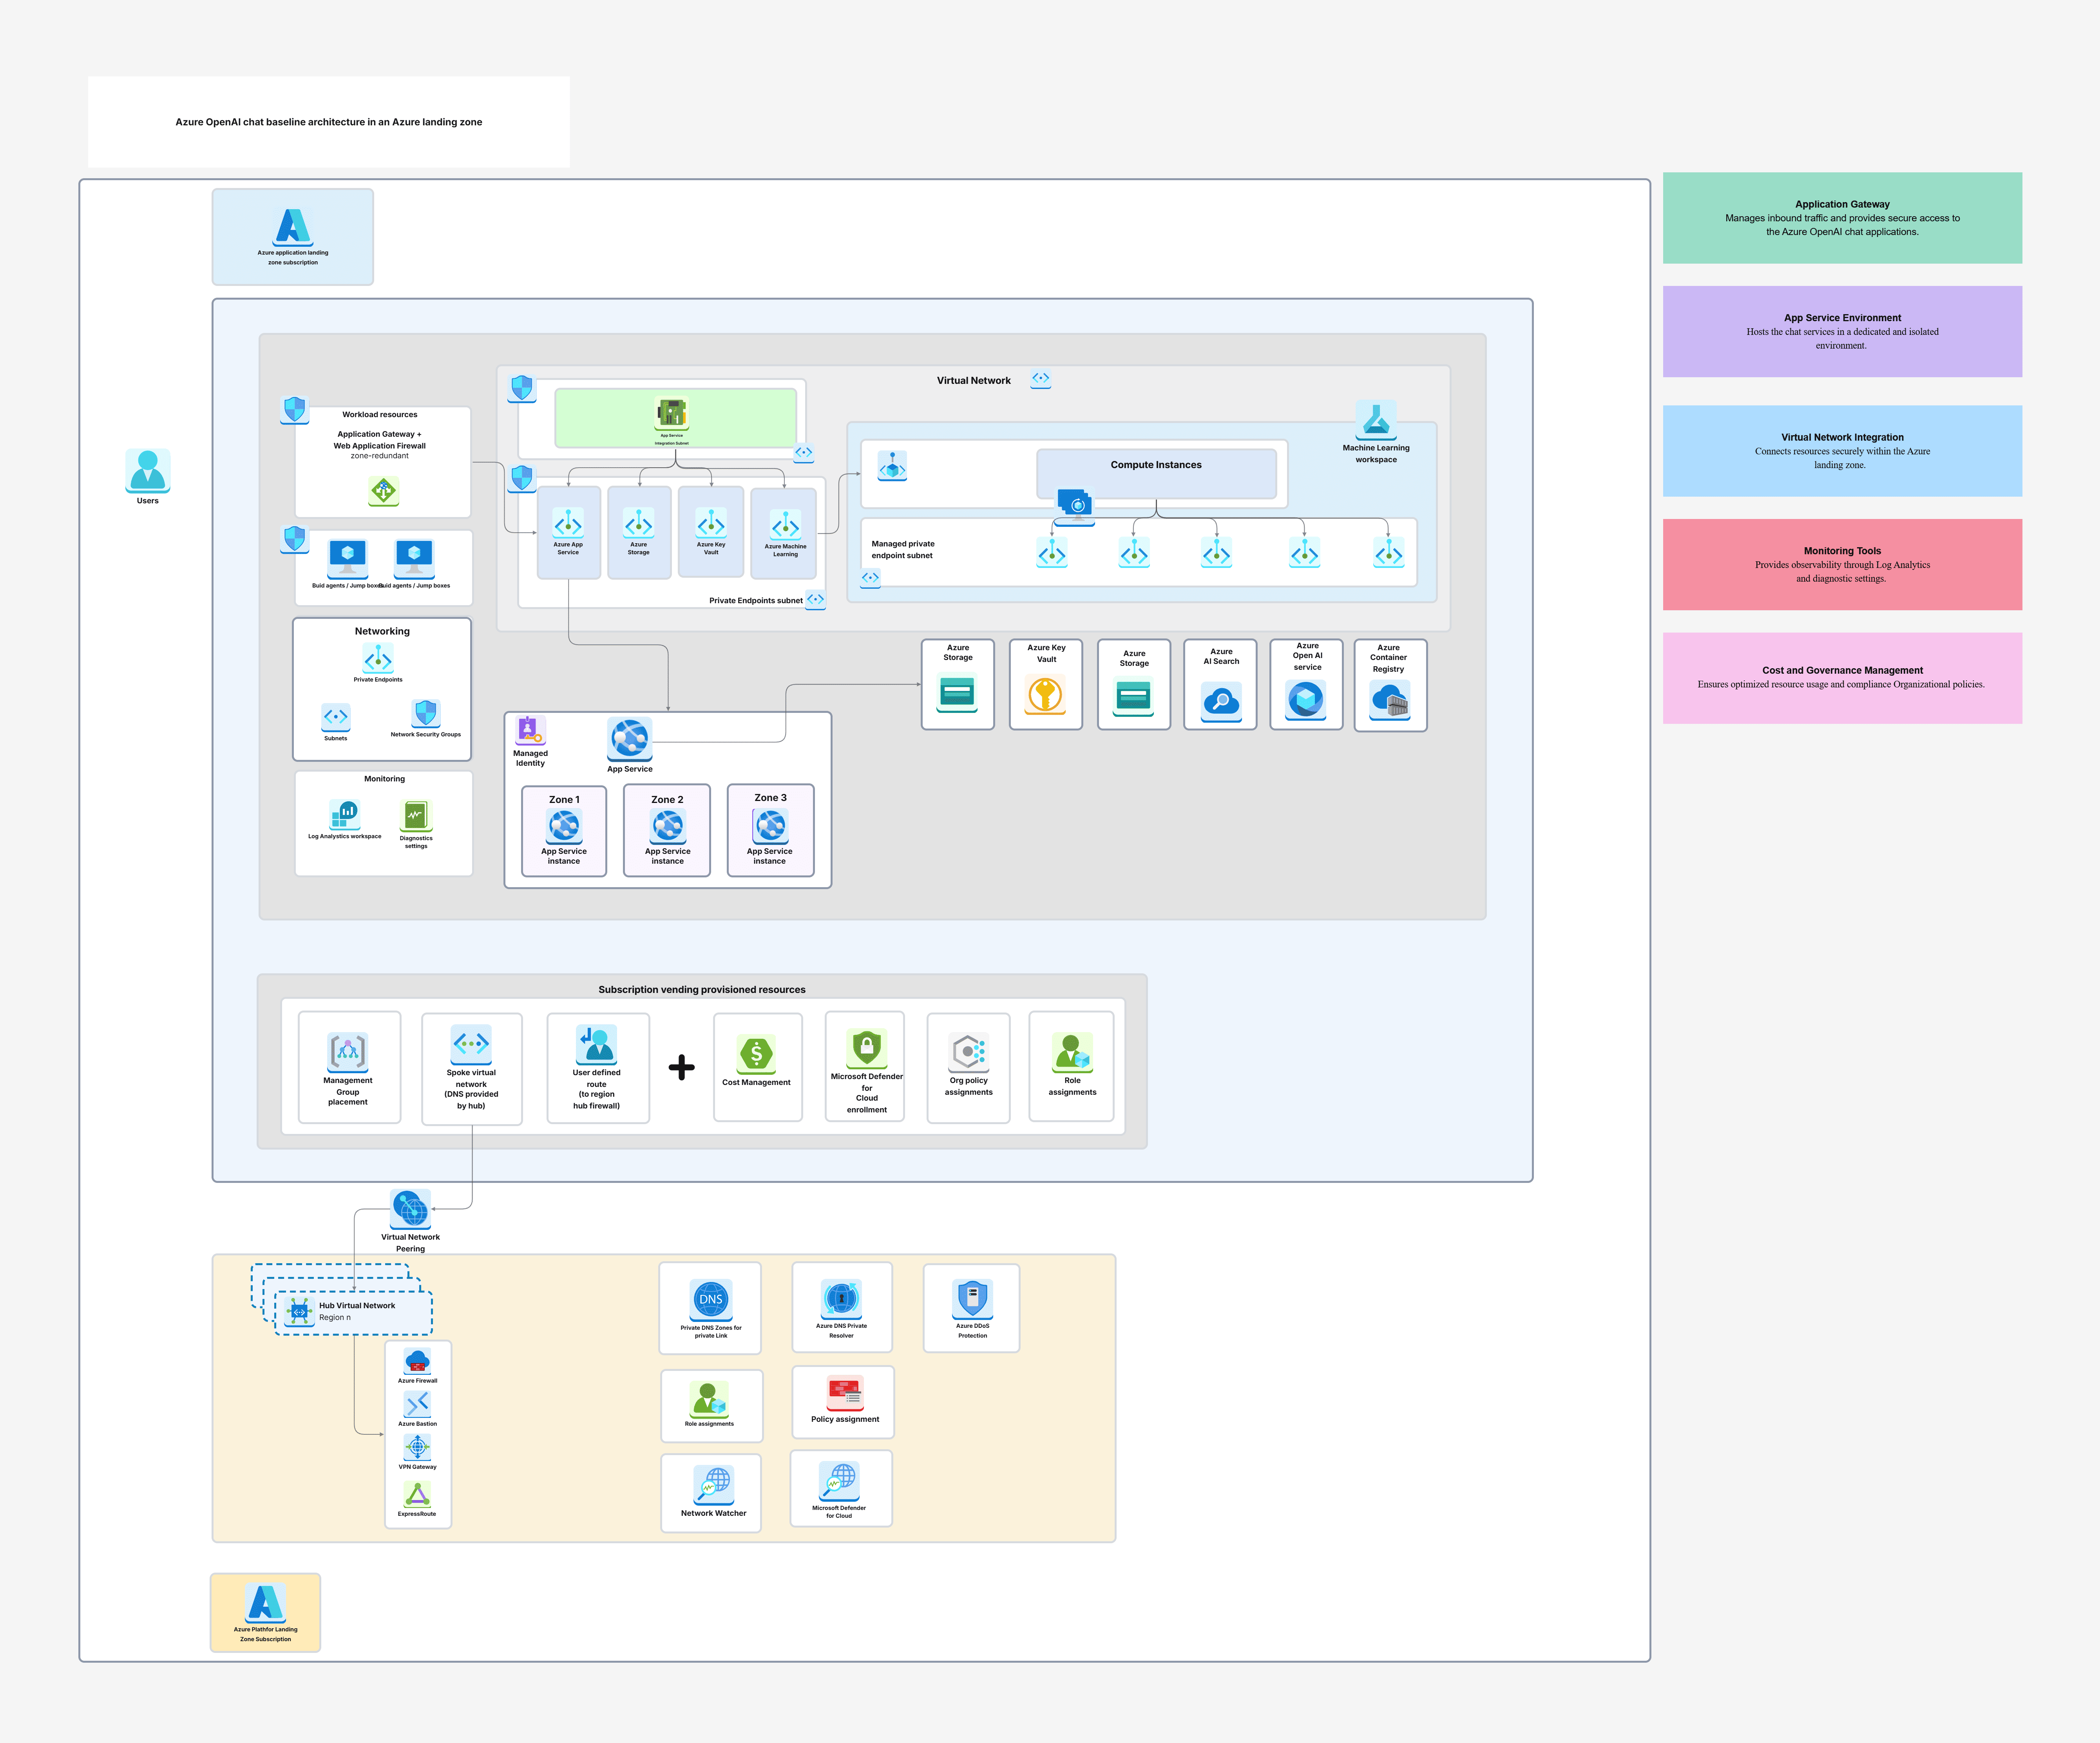This screenshot has width=2100, height=1743.
Task: Click the Azure Bastion icon
Action: coord(417,1404)
